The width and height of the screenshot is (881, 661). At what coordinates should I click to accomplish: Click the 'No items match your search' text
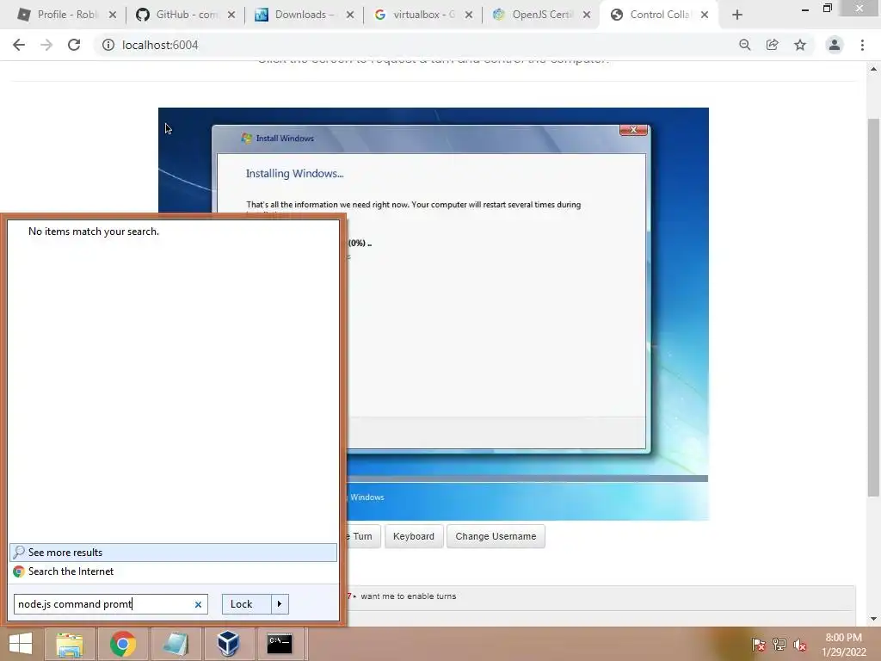tap(94, 232)
